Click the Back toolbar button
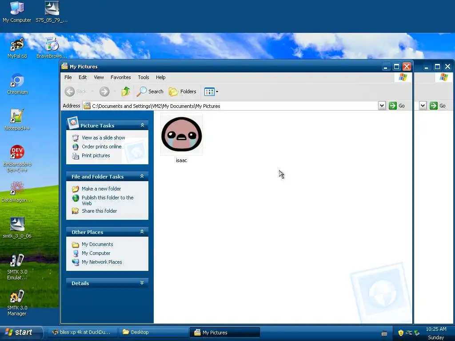The image size is (455, 341). [76, 91]
